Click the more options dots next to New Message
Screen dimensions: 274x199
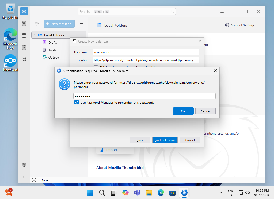pyautogui.click(x=81, y=24)
